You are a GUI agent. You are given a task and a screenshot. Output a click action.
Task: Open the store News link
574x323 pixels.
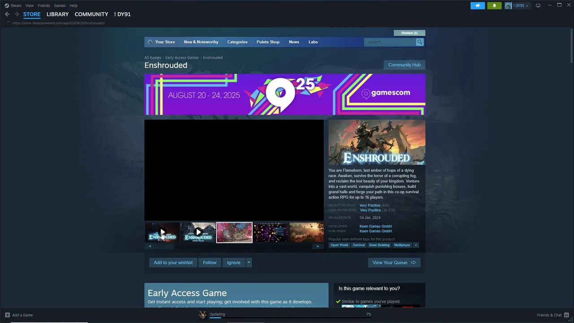(294, 42)
